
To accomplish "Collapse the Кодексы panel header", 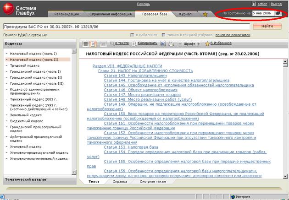I will click(x=39, y=44).
